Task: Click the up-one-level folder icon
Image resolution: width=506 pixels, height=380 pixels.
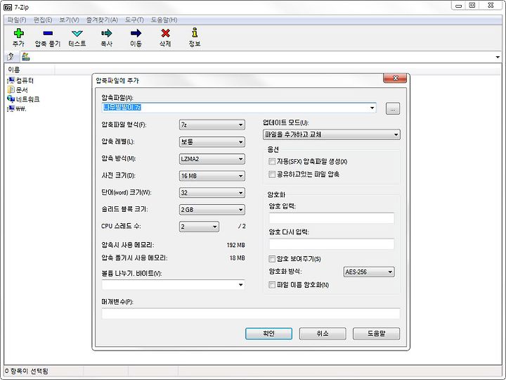Action: coord(11,57)
